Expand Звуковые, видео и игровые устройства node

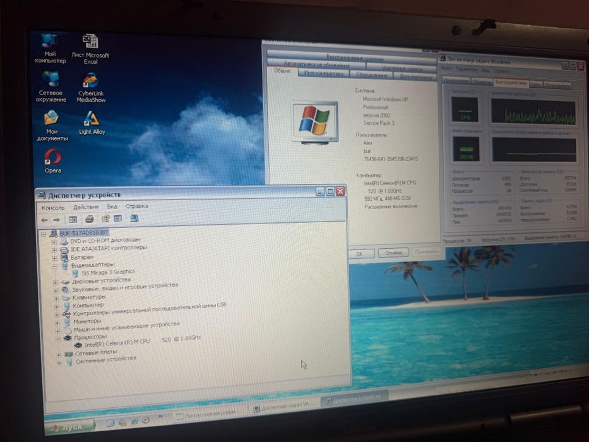click(x=56, y=290)
